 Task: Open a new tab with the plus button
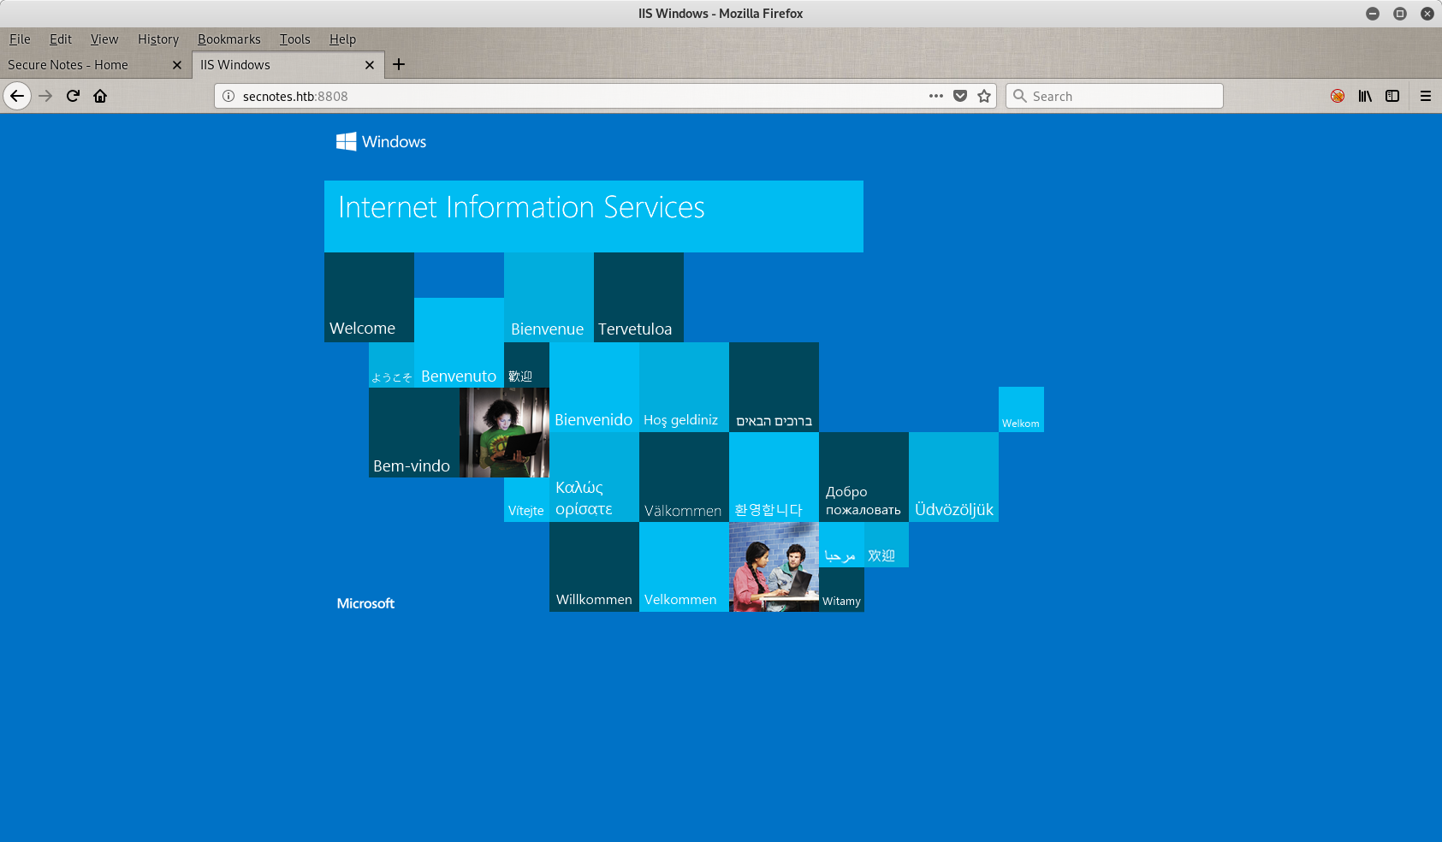399,64
